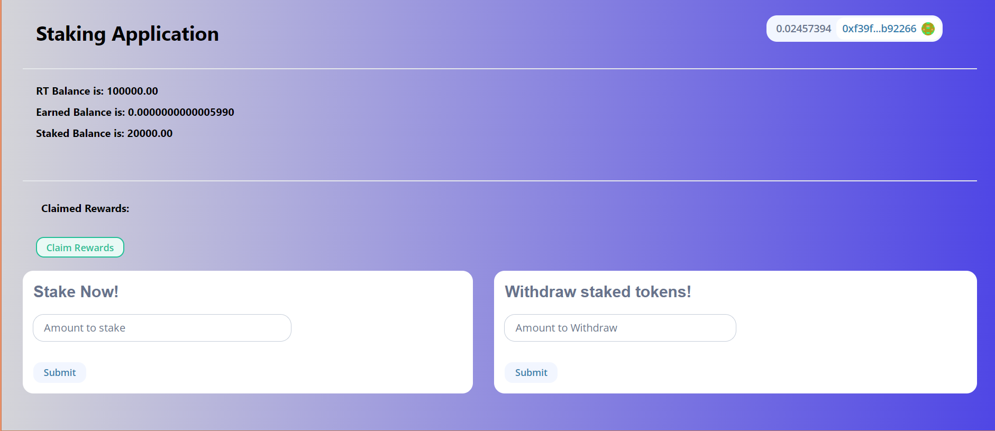Click the Amount to Withdraw input field
The image size is (995, 431).
tap(620, 328)
